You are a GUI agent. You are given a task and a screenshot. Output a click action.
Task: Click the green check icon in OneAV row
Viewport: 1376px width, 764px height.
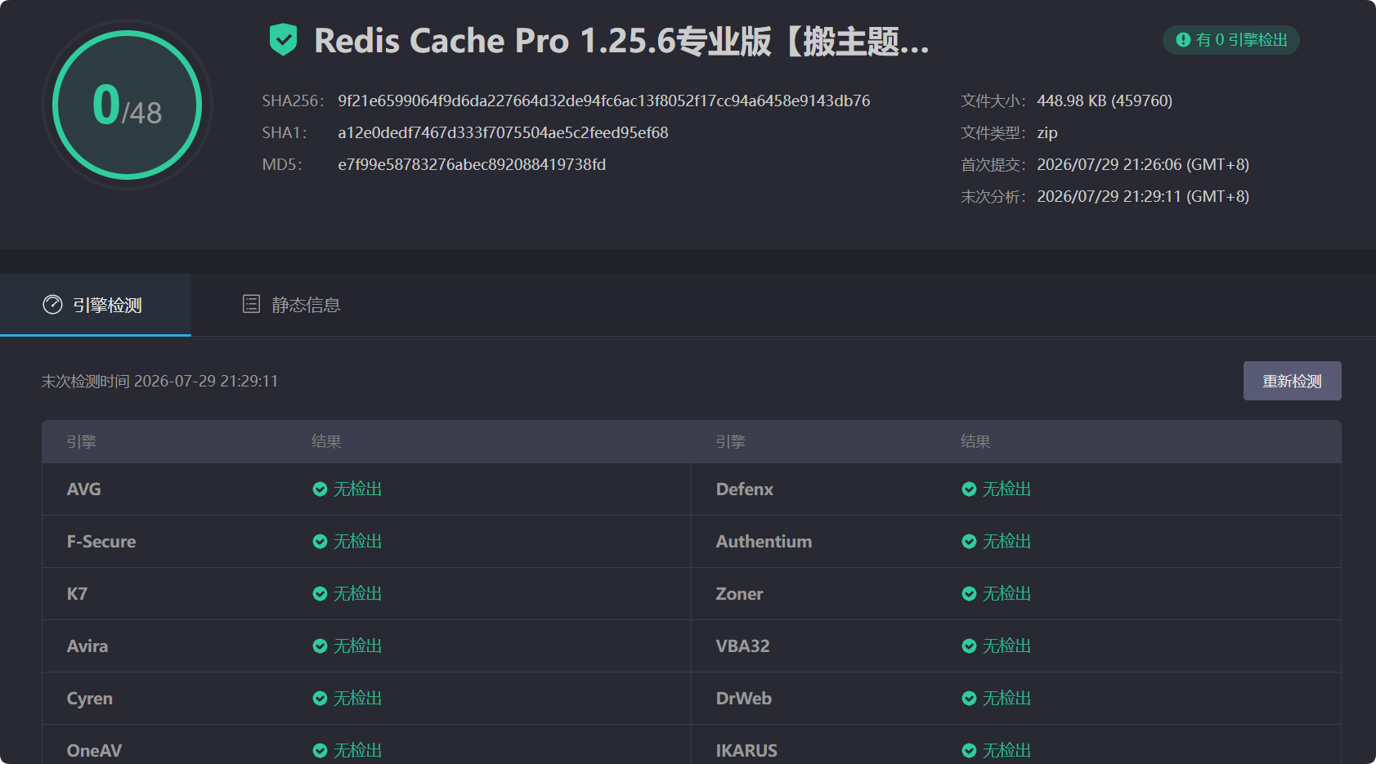pos(320,750)
